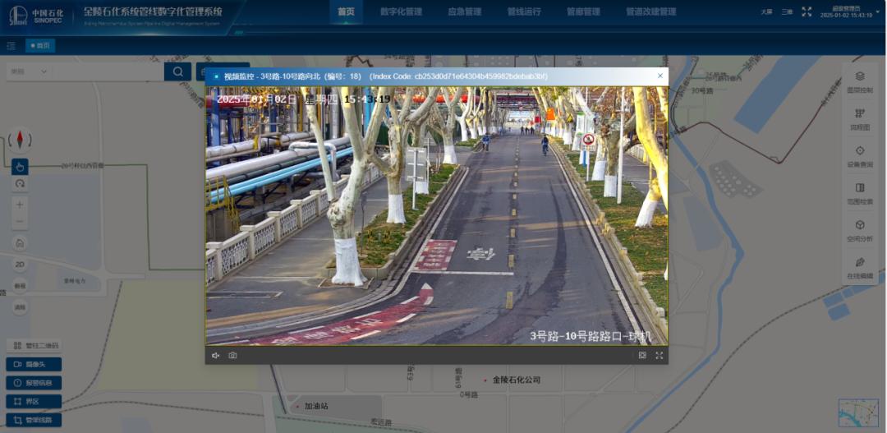Open the 流程图 flowchart tool

pos(860,118)
